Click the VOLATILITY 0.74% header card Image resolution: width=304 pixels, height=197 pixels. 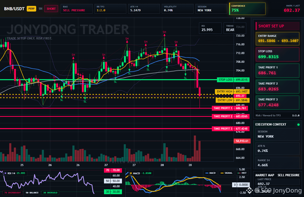click(178, 9)
